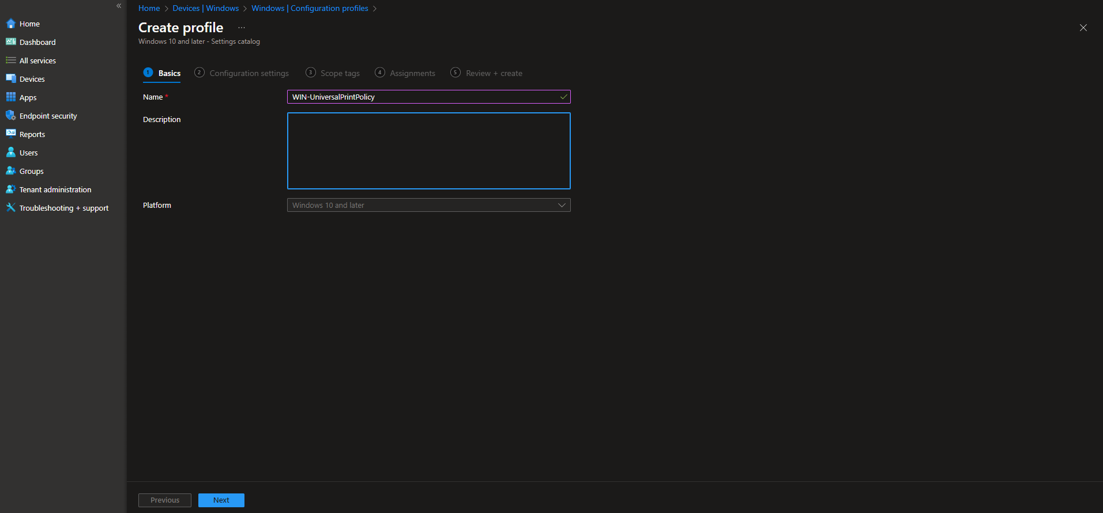Image resolution: width=1103 pixels, height=513 pixels.
Task: Click the Troubleshooting wrench icon
Action: click(11, 208)
